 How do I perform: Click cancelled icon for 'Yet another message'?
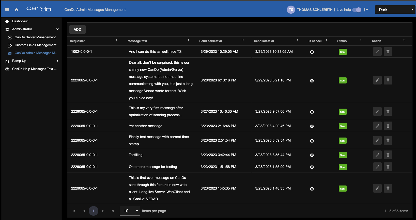click(312, 126)
